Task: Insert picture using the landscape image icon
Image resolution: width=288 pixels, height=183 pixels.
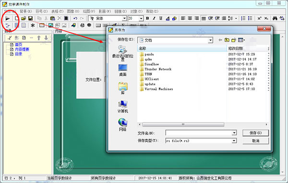Action: (x=51, y=25)
